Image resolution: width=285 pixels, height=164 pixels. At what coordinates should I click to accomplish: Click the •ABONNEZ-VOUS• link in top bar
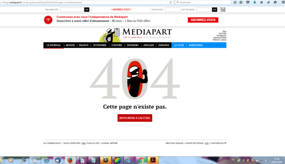point(121,9)
